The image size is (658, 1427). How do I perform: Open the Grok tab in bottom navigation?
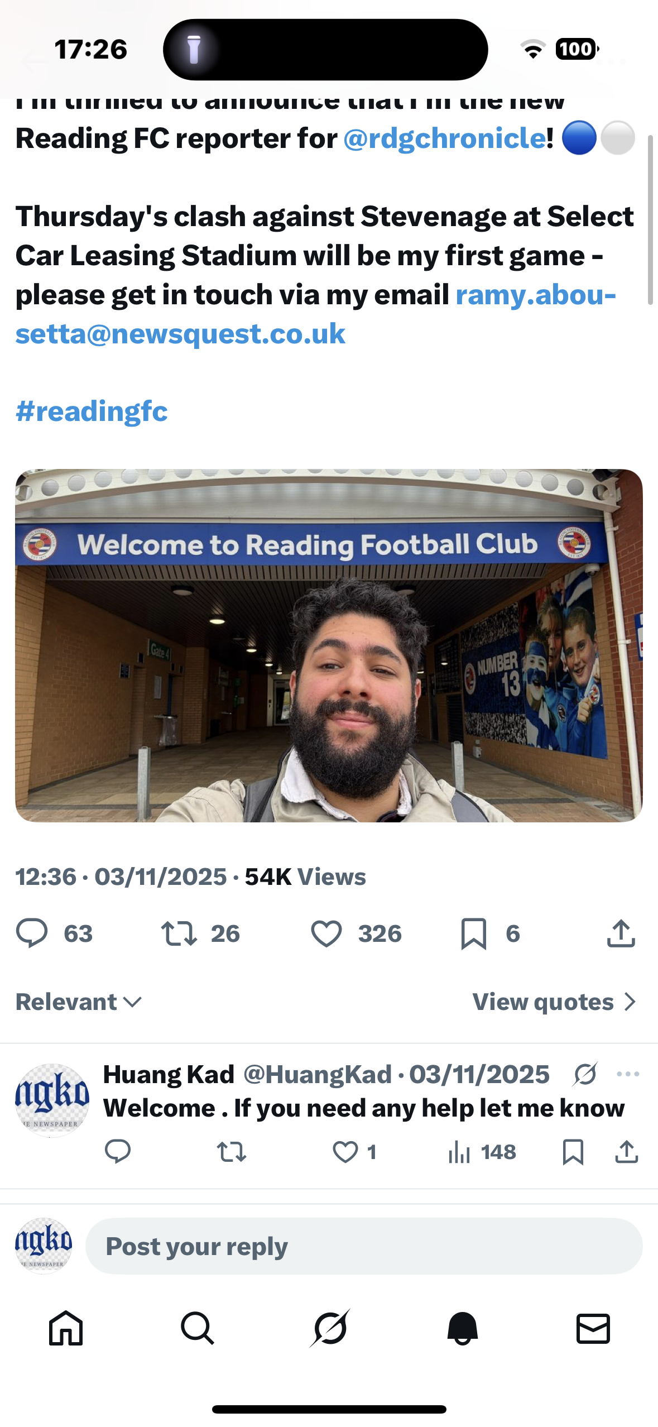pyautogui.click(x=330, y=1328)
